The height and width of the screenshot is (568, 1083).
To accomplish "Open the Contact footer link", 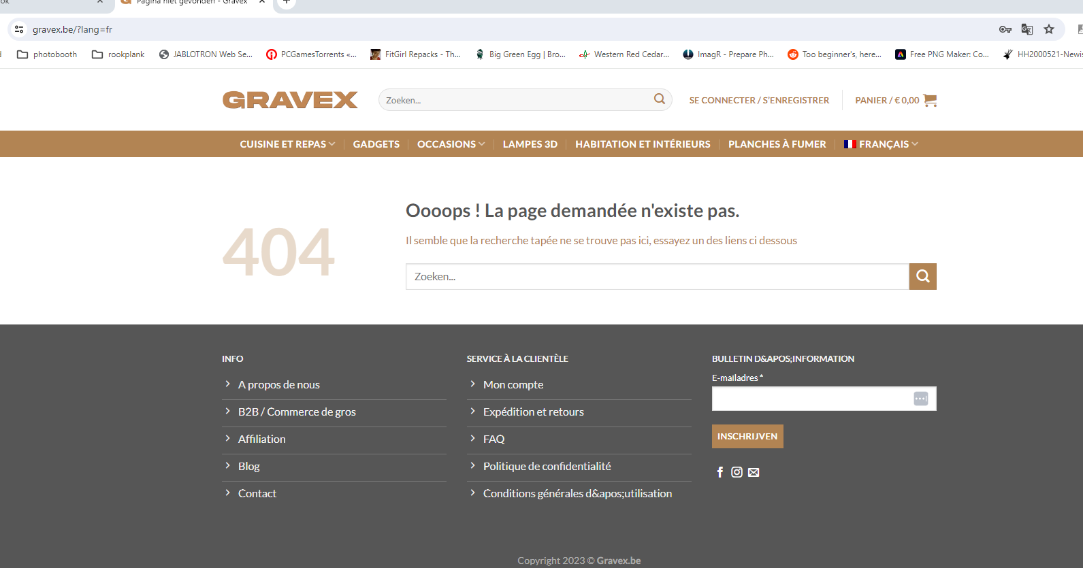I will (x=257, y=493).
